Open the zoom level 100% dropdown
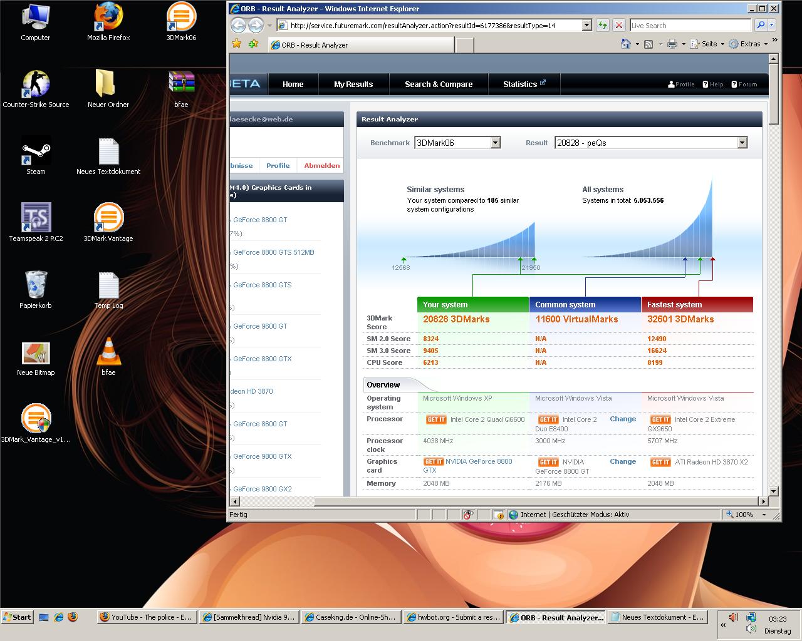Viewport: 802px width, 641px height. click(764, 515)
